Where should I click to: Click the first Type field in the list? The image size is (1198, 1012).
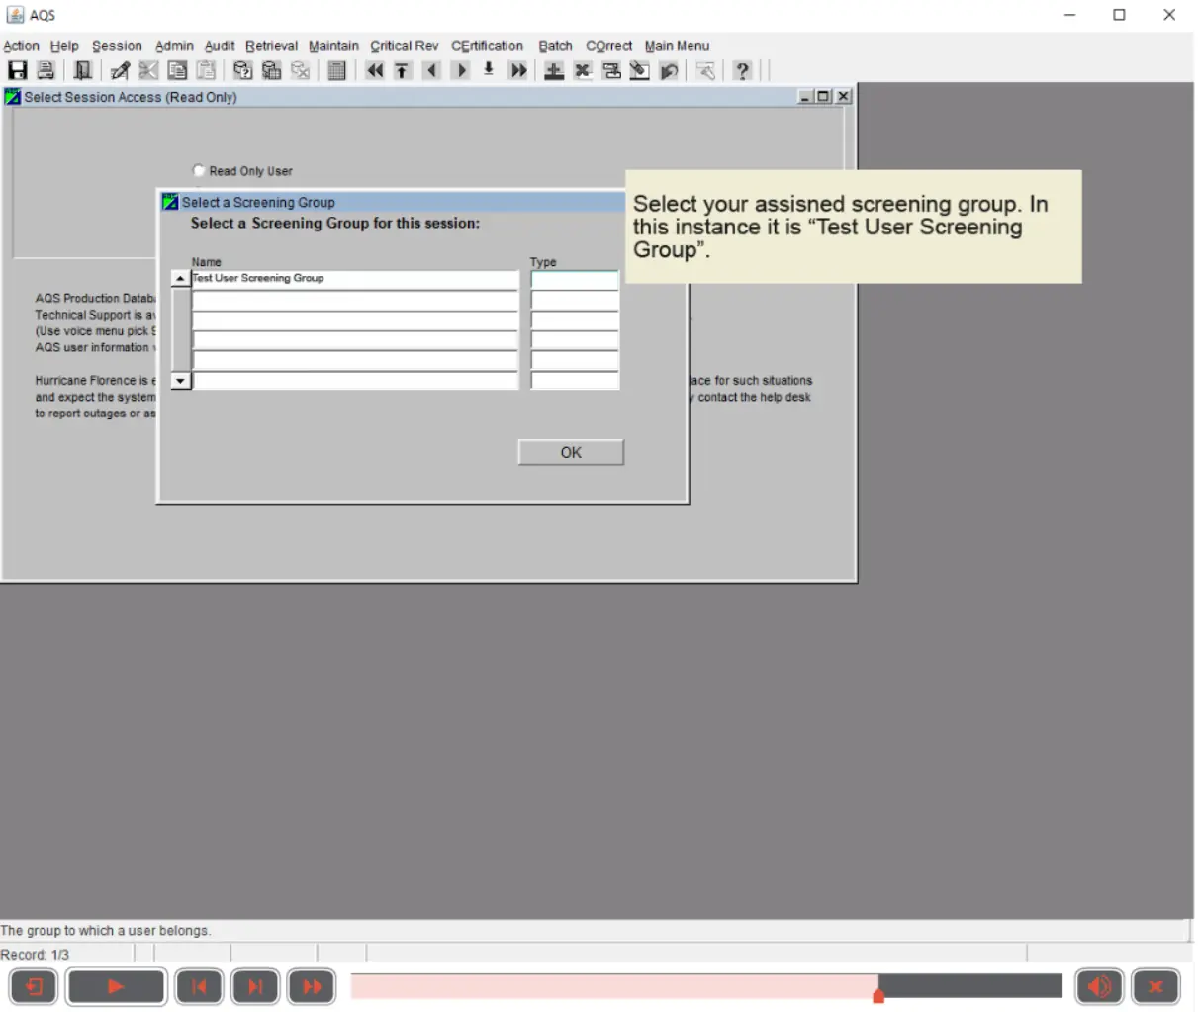[575, 279]
